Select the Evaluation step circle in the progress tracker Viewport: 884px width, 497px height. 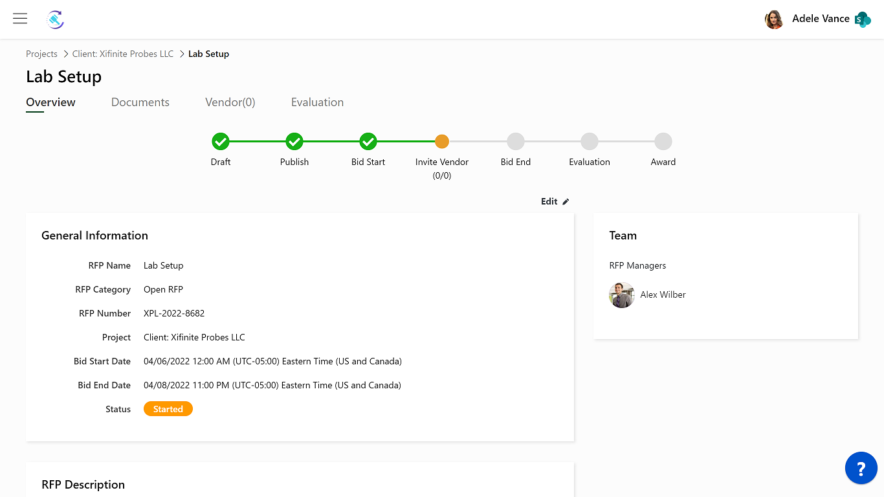pos(590,141)
